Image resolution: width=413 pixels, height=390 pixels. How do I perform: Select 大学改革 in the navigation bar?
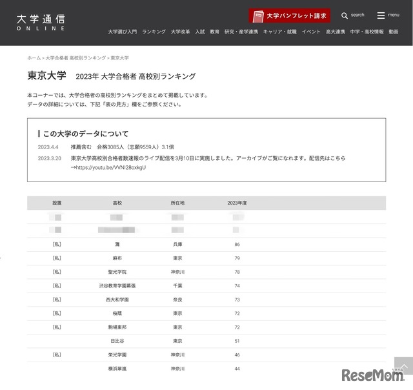tap(180, 32)
